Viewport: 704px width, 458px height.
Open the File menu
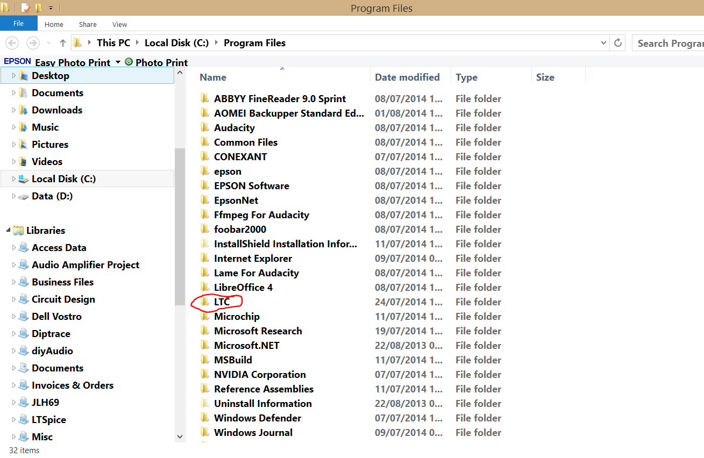click(18, 24)
